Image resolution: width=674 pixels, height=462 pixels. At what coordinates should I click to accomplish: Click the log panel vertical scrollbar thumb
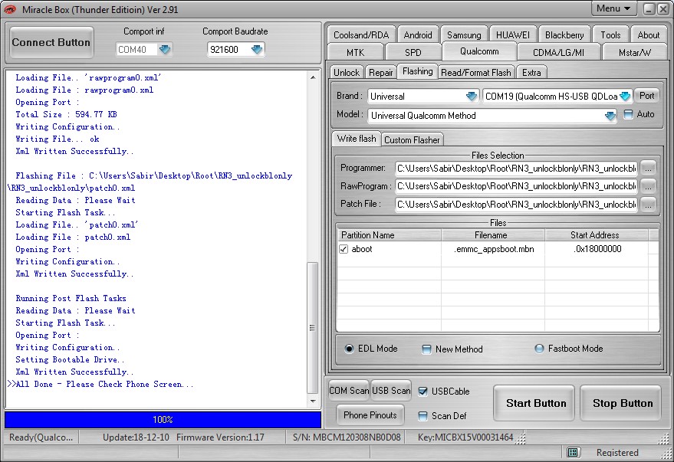pyautogui.click(x=313, y=328)
